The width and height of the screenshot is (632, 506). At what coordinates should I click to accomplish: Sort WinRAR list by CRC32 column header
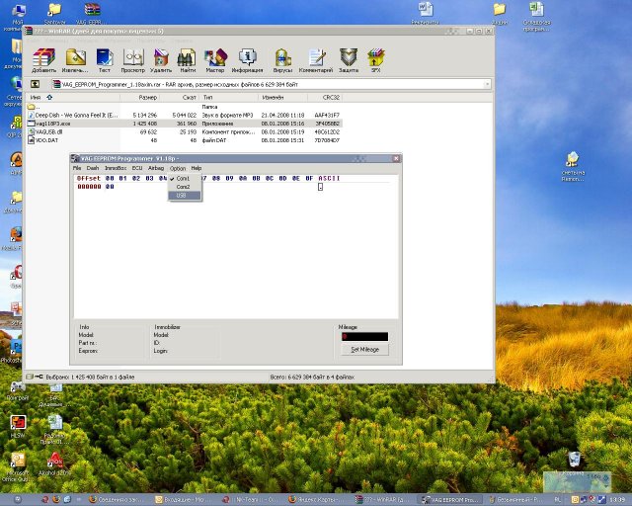(325, 97)
